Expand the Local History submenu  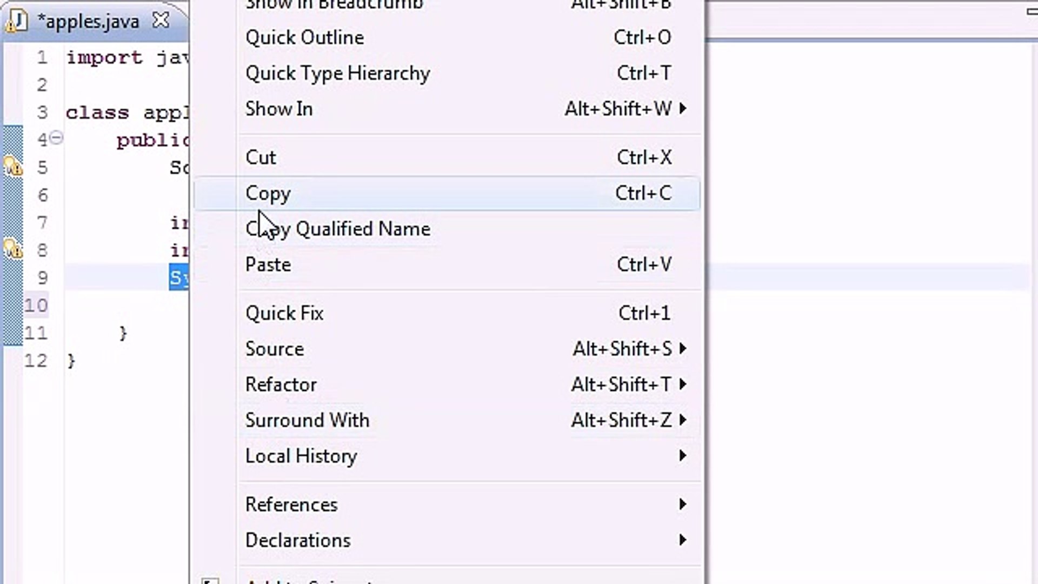click(301, 456)
